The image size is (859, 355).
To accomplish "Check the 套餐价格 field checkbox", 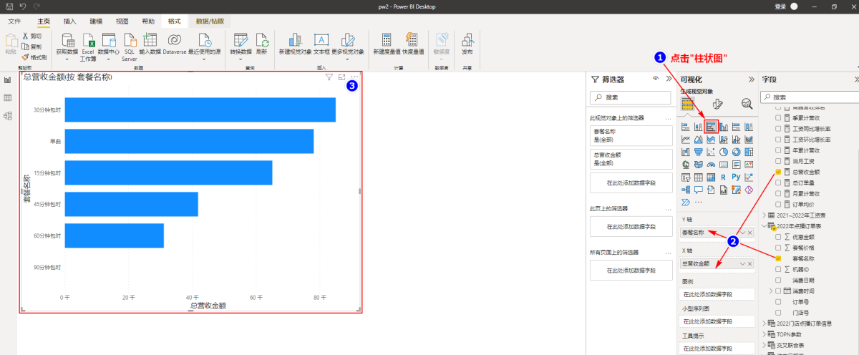I will [778, 247].
